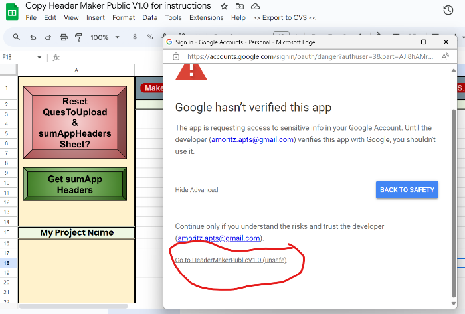
Task: Open the Insert menu
Action: pos(96,18)
